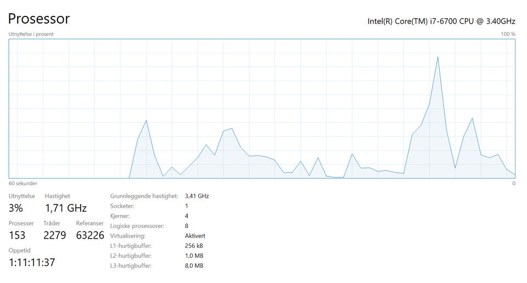The image size is (527, 283).
Task: Click the L2-hurtigbuffer 1,0 MB value
Action: pyautogui.click(x=194, y=256)
